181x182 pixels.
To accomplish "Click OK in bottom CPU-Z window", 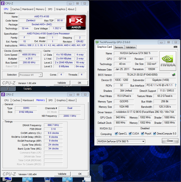I will [x=80, y=174].
